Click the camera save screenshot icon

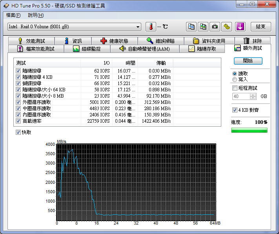[215, 27]
